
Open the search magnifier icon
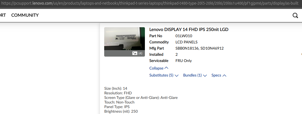295,15
